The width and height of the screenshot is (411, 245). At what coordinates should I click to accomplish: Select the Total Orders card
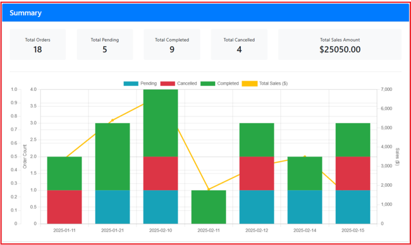[x=37, y=45]
